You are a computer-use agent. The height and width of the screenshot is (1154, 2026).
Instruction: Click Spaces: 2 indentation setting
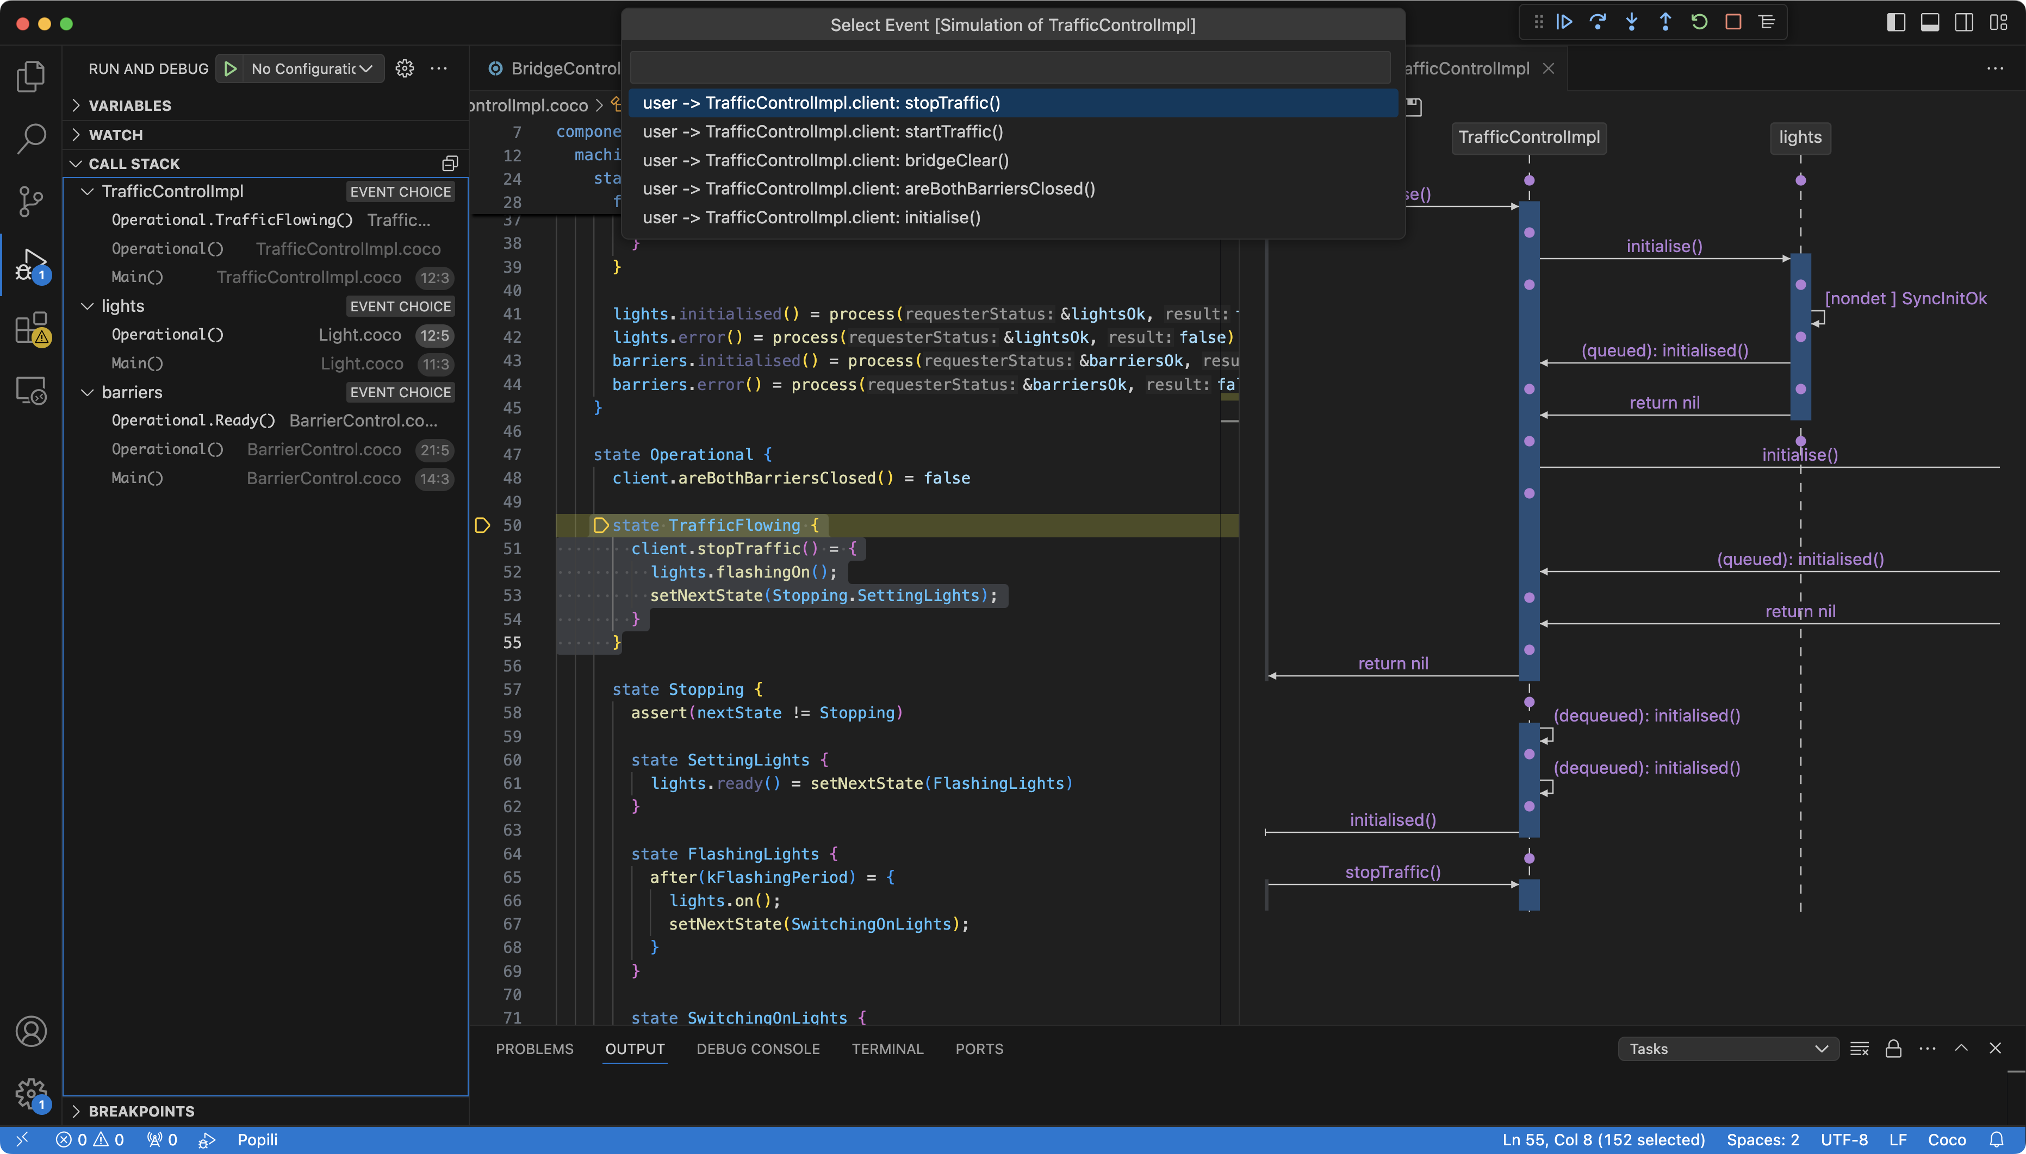(1763, 1140)
